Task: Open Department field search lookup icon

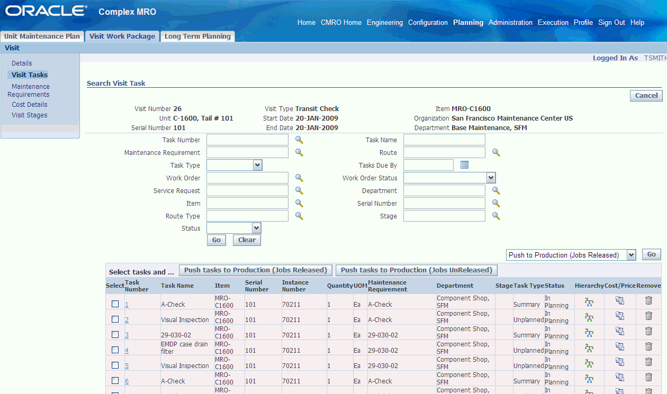Action: (x=496, y=190)
